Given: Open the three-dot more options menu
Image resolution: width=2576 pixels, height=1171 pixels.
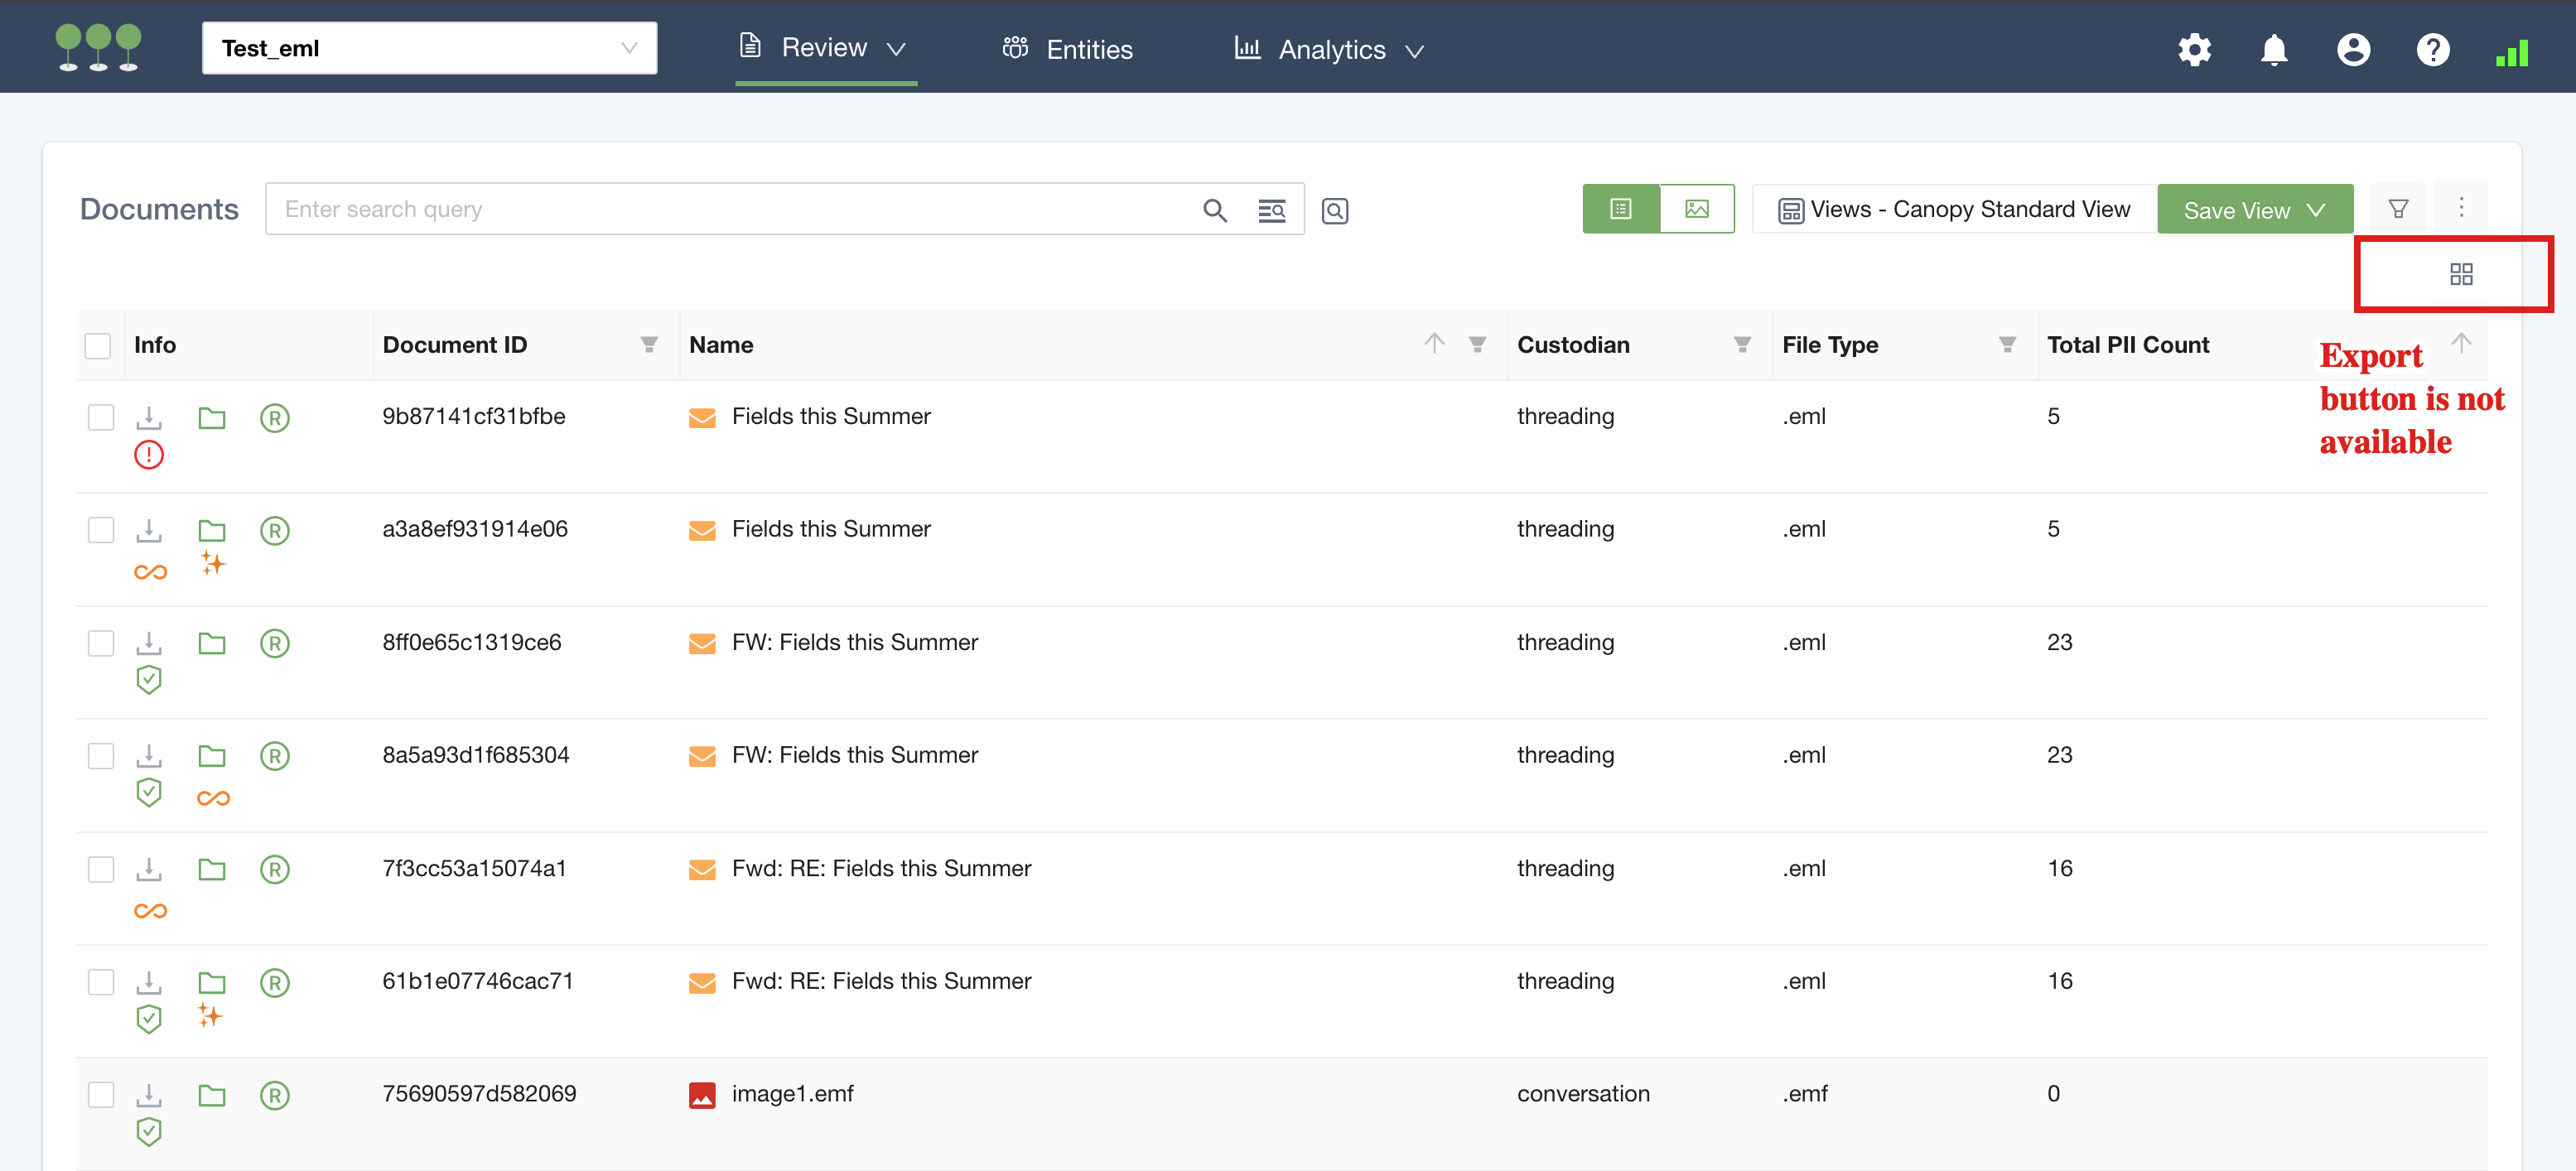Looking at the screenshot, I should pyautogui.click(x=2461, y=207).
